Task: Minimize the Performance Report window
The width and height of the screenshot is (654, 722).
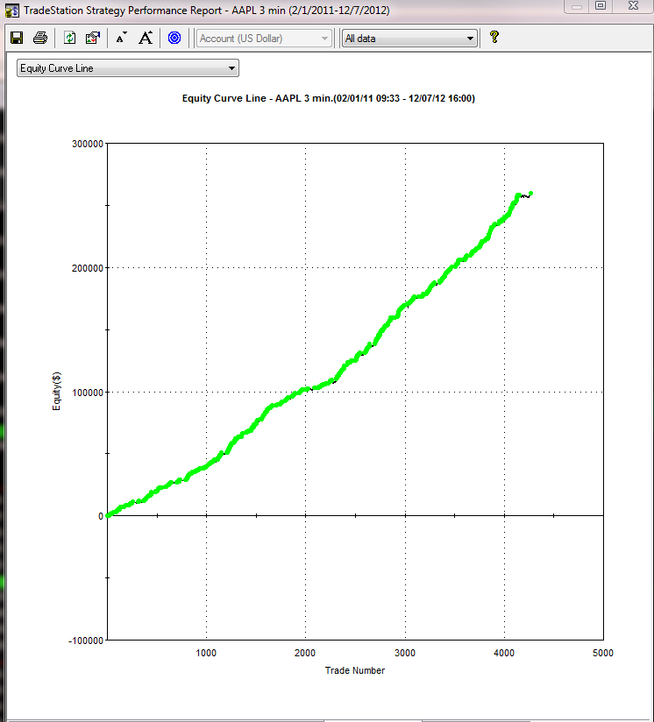Action: [575, 5]
